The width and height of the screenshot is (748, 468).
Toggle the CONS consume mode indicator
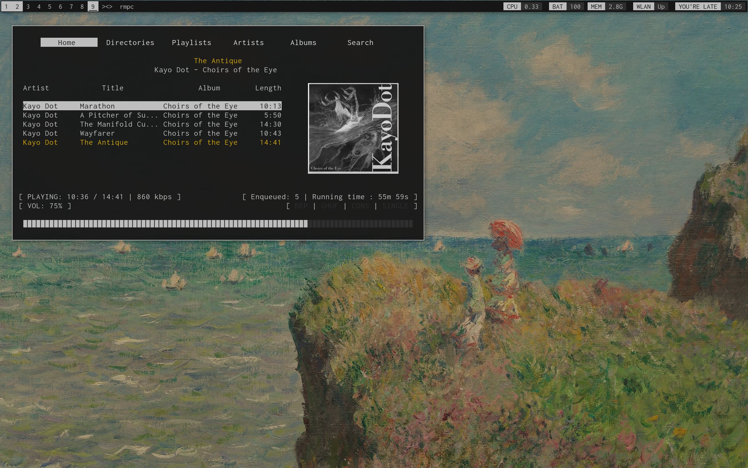pyautogui.click(x=360, y=206)
